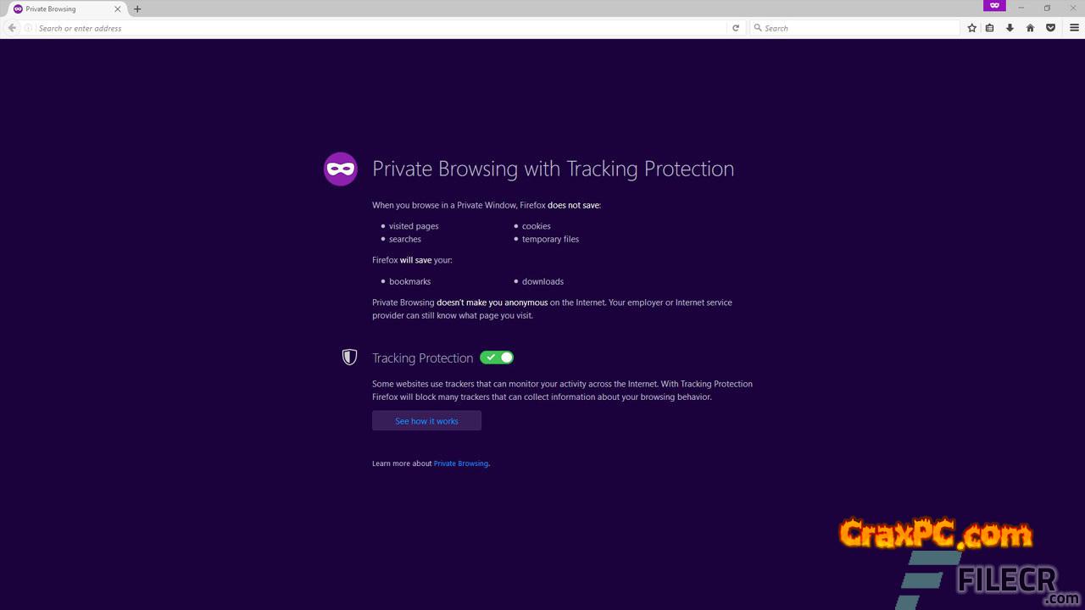Select the Private Browsing tab
The width and height of the screenshot is (1085, 610).
pyautogui.click(x=68, y=9)
